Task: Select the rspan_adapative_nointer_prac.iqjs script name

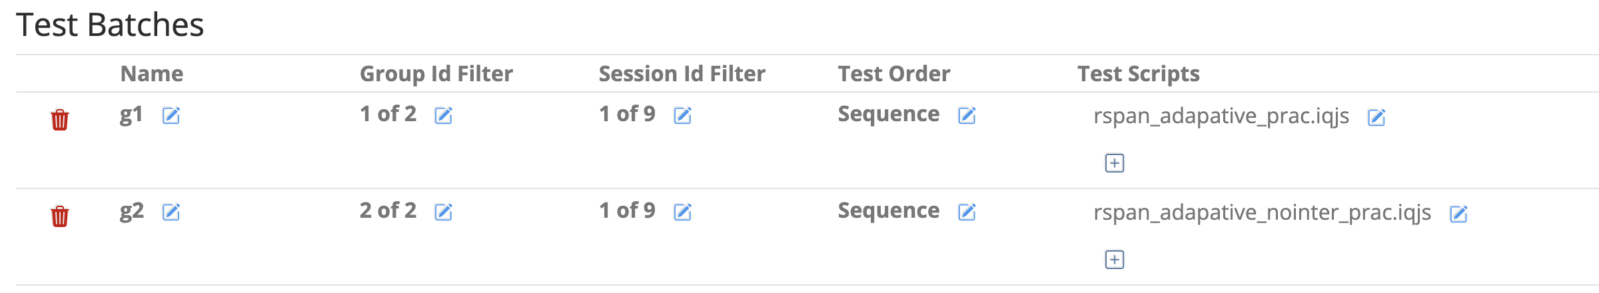Action: tap(1263, 213)
